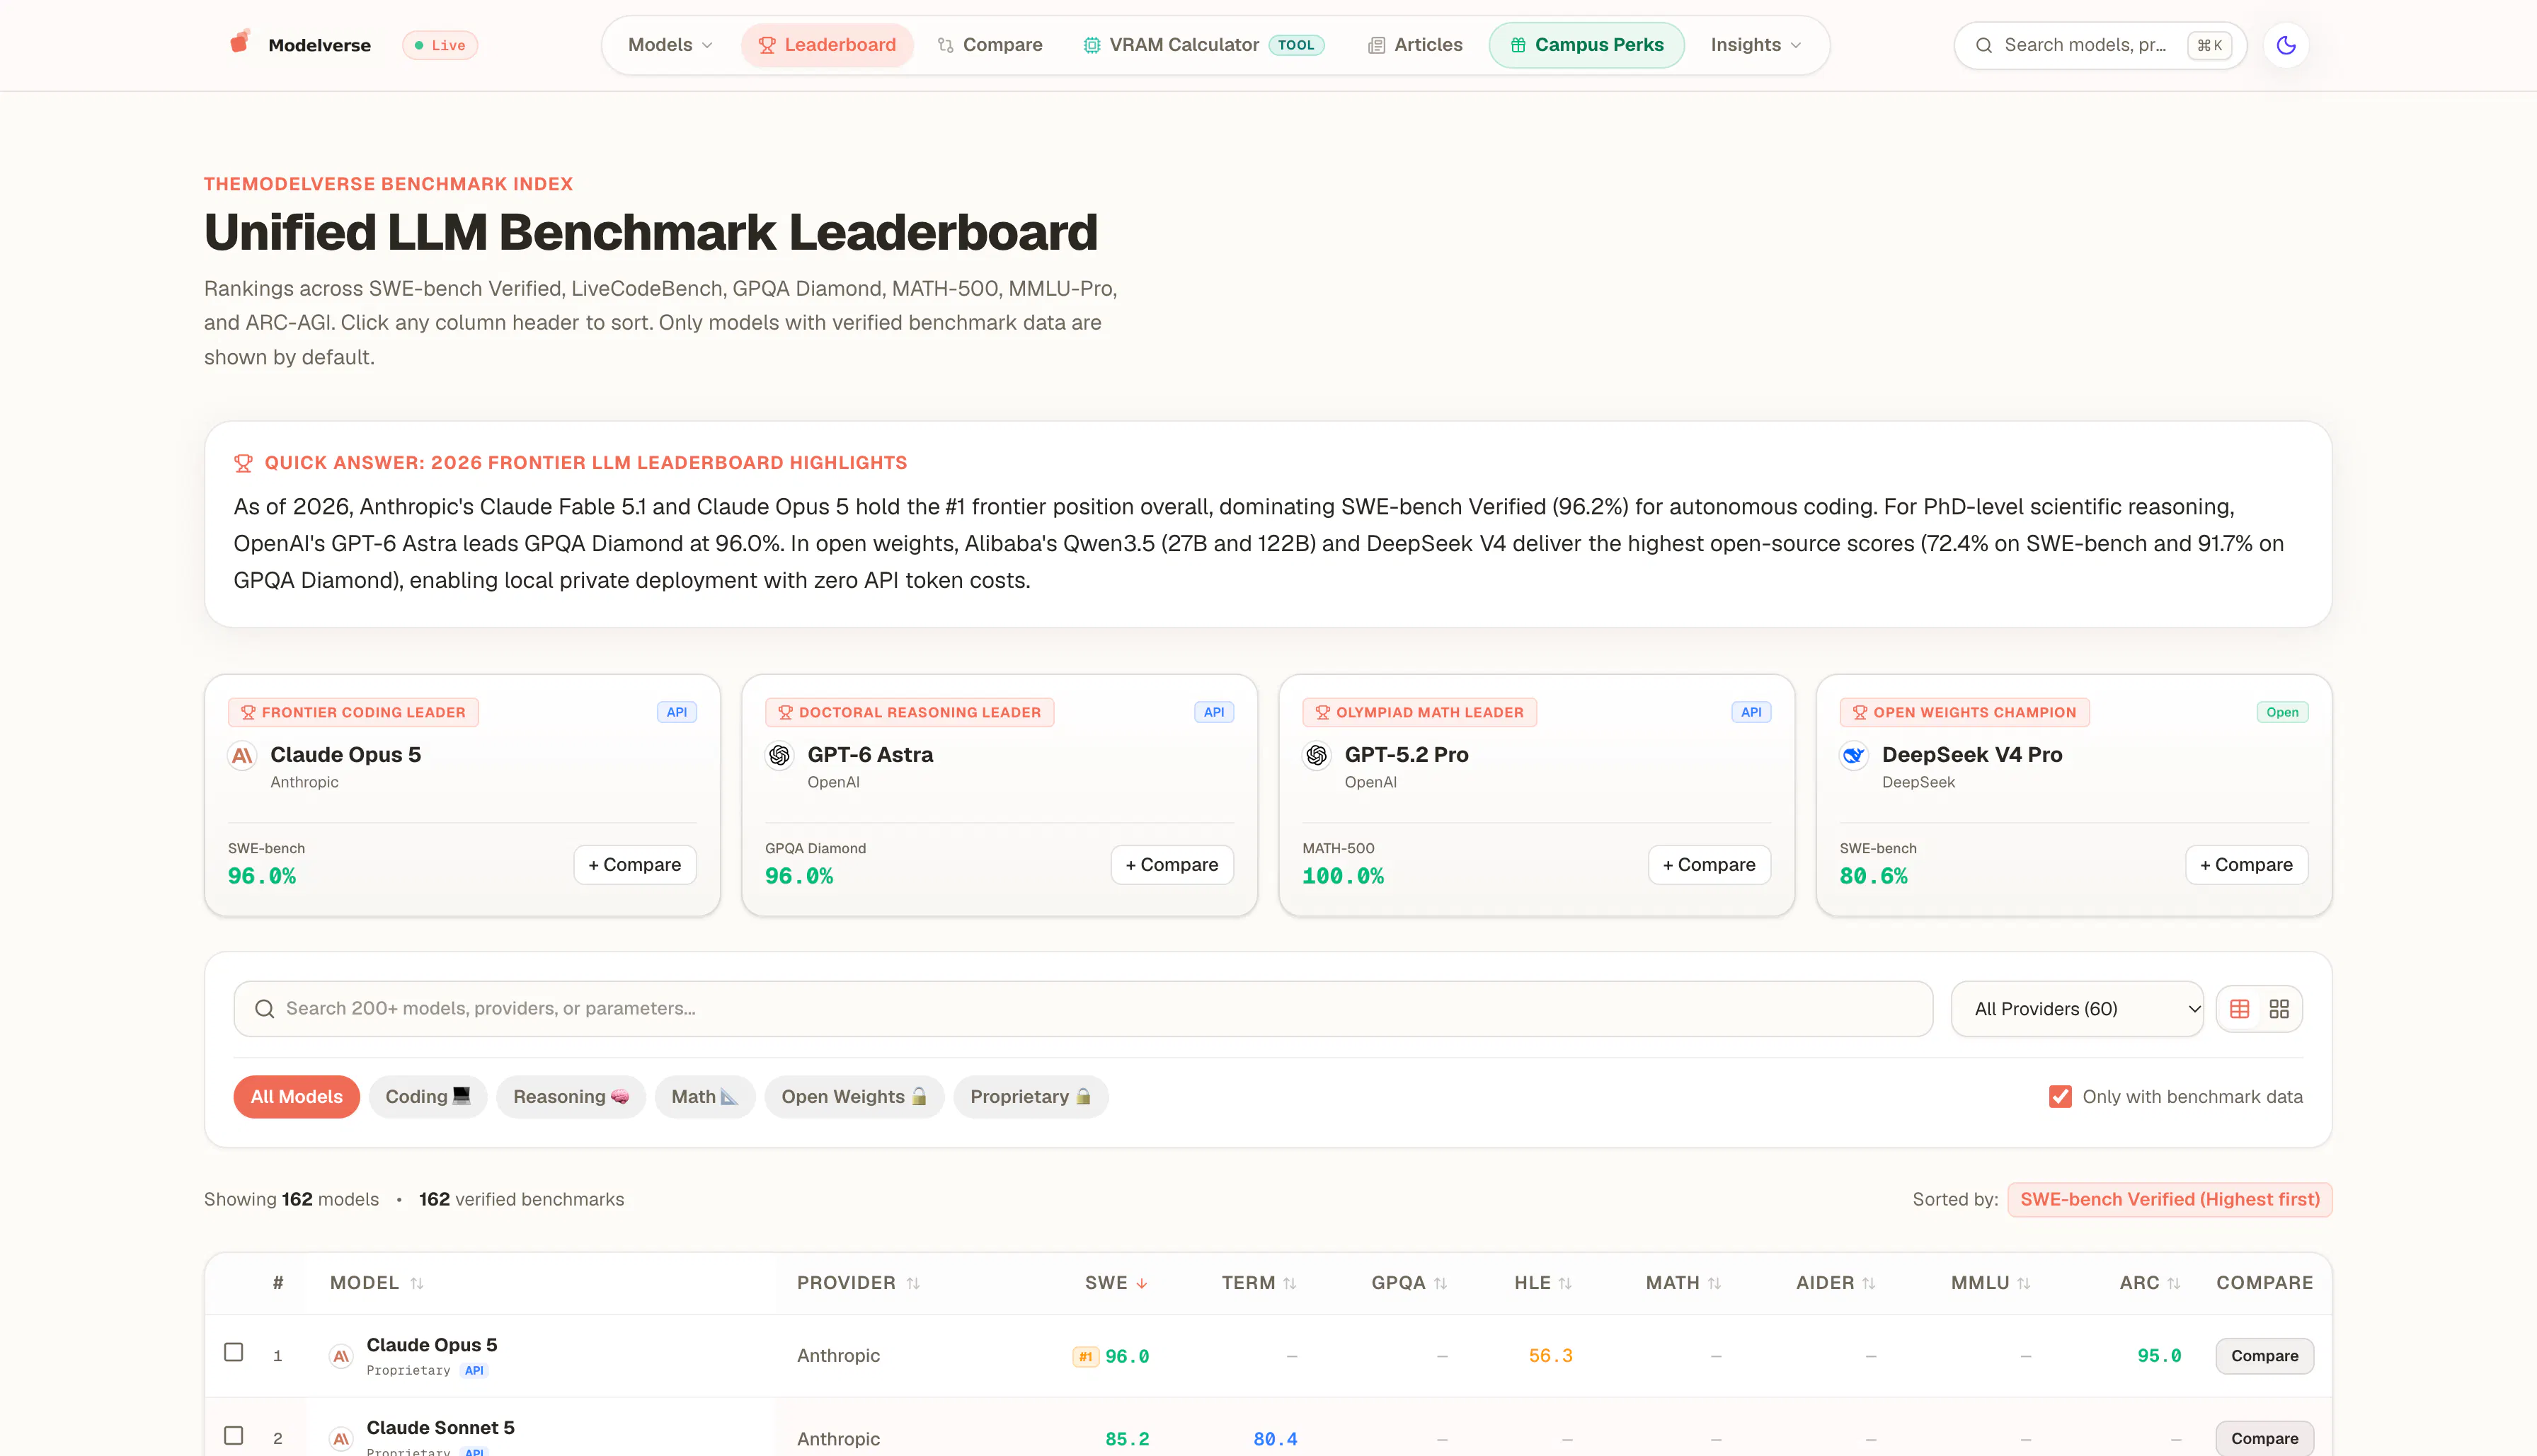Check the Claude Opus 5 row checkbox

[234, 1352]
